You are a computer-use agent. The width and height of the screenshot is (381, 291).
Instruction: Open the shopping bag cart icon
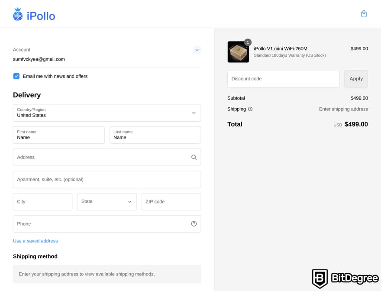pyautogui.click(x=364, y=14)
